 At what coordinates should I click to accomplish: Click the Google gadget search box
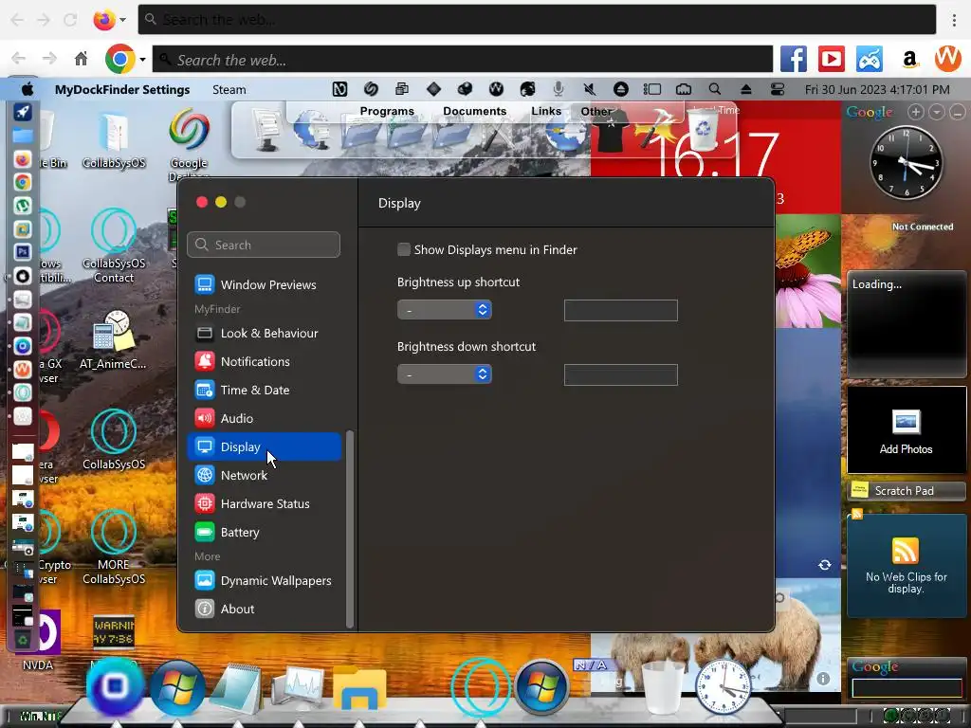coord(907,688)
